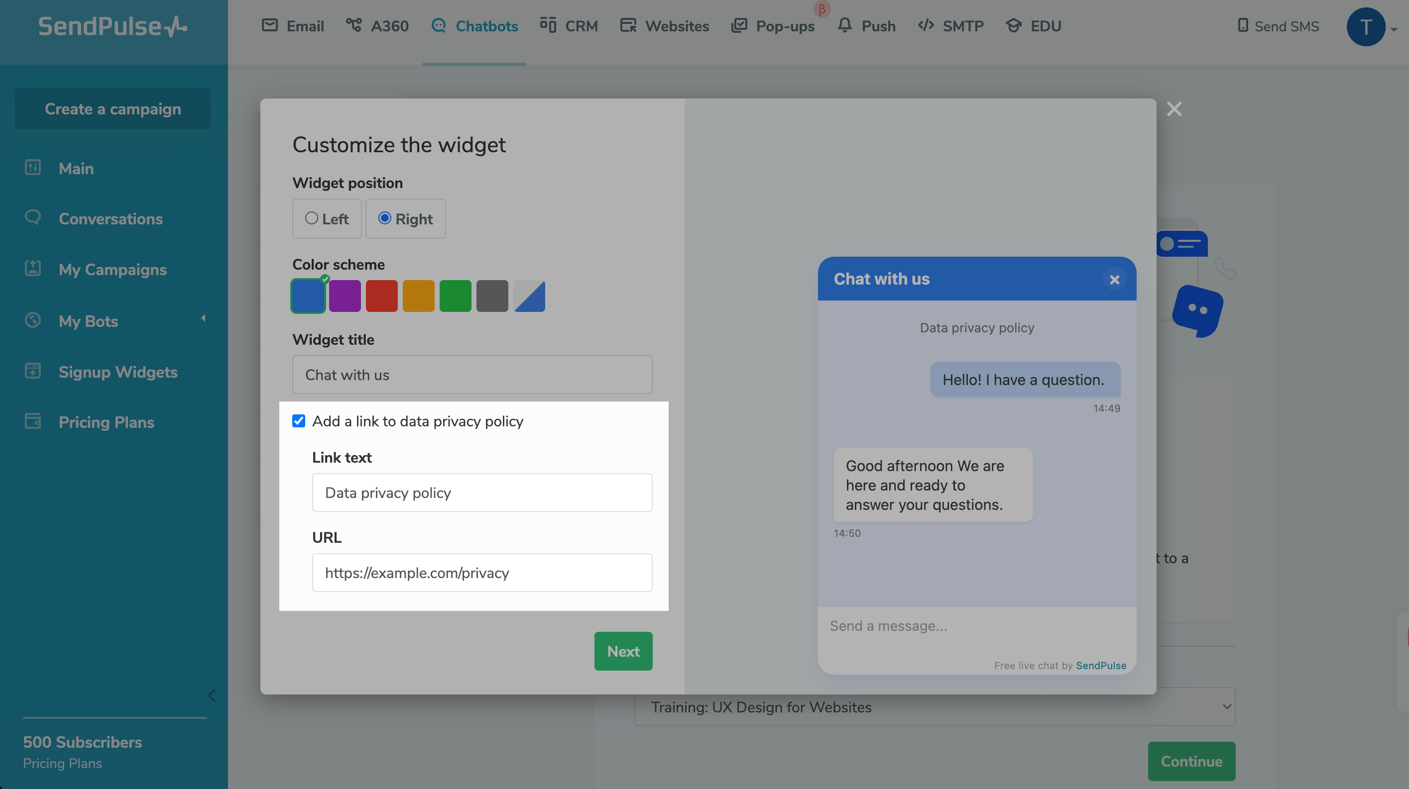Expand the My Bots submenu arrow
1409x789 pixels.
pyautogui.click(x=204, y=318)
